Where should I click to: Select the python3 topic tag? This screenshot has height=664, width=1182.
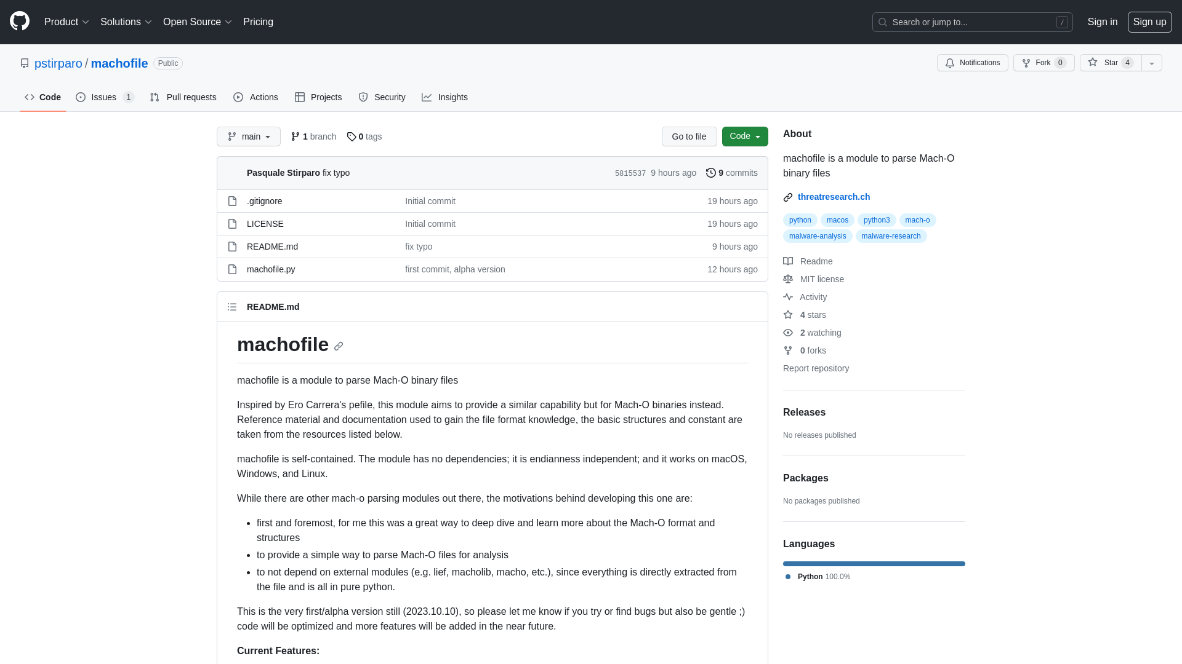coord(877,220)
